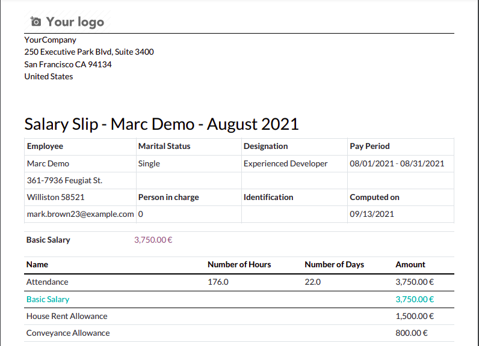Screen dimensions: 479x346
Task: Click the Number of Days column header
Action: [334, 264]
